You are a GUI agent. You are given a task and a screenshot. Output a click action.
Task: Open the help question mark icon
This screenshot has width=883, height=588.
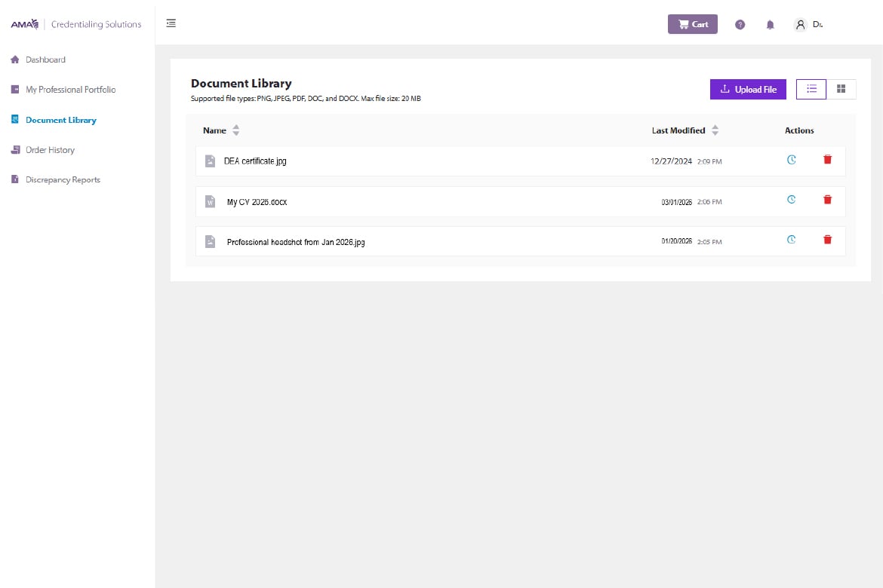tap(740, 24)
